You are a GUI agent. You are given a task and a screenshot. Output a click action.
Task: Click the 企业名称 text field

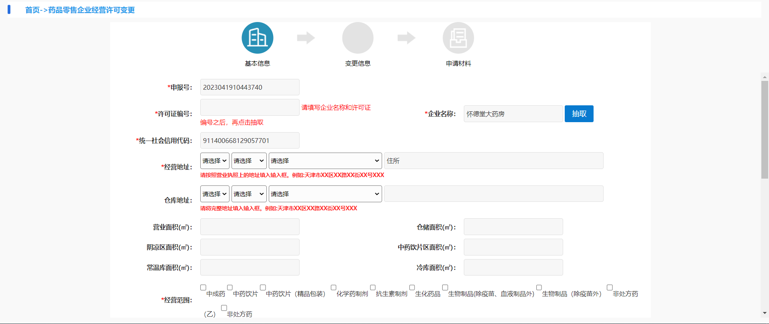(x=513, y=114)
